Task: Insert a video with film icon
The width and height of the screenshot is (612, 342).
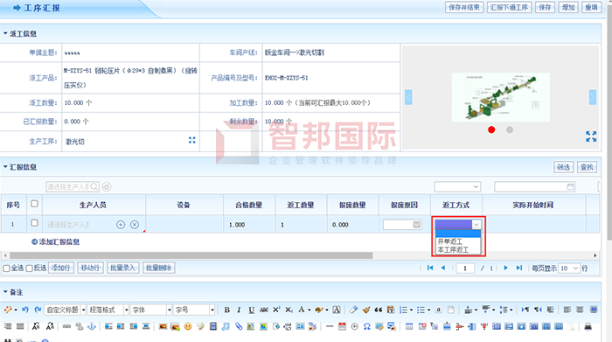Action: pos(212,326)
